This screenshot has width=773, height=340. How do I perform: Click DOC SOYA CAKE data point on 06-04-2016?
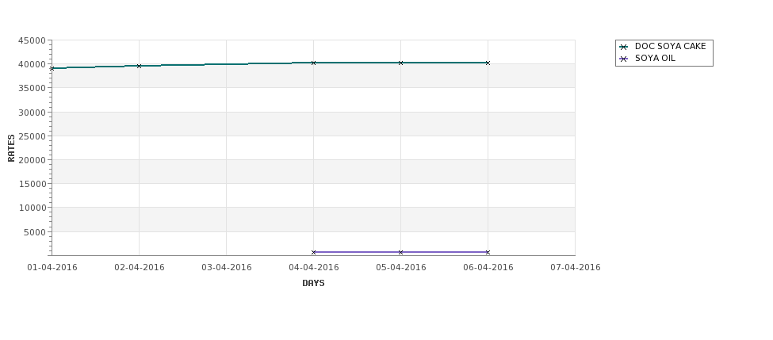(488, 63)
